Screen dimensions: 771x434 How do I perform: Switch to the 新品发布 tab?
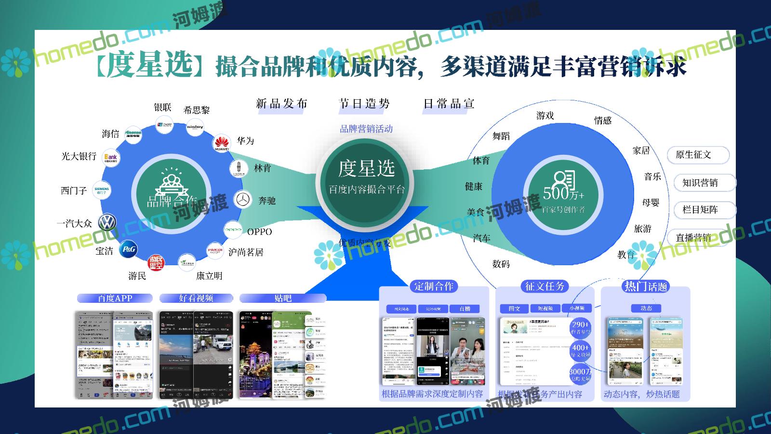coord(281,104)
